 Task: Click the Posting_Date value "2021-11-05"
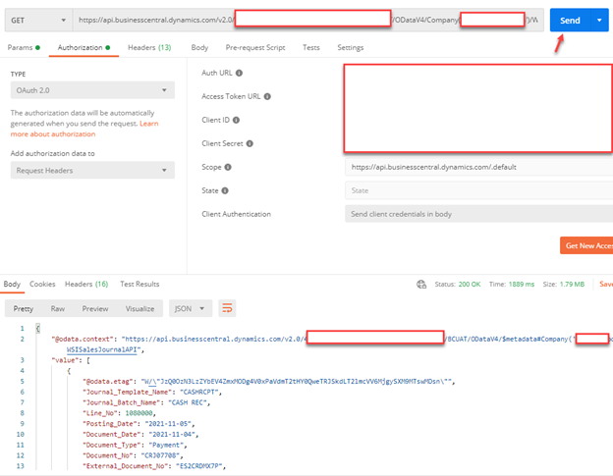(x=169, y=424)
